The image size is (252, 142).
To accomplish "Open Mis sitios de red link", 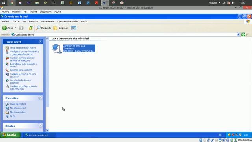I will pyautogui.click(x=18, y=108).
